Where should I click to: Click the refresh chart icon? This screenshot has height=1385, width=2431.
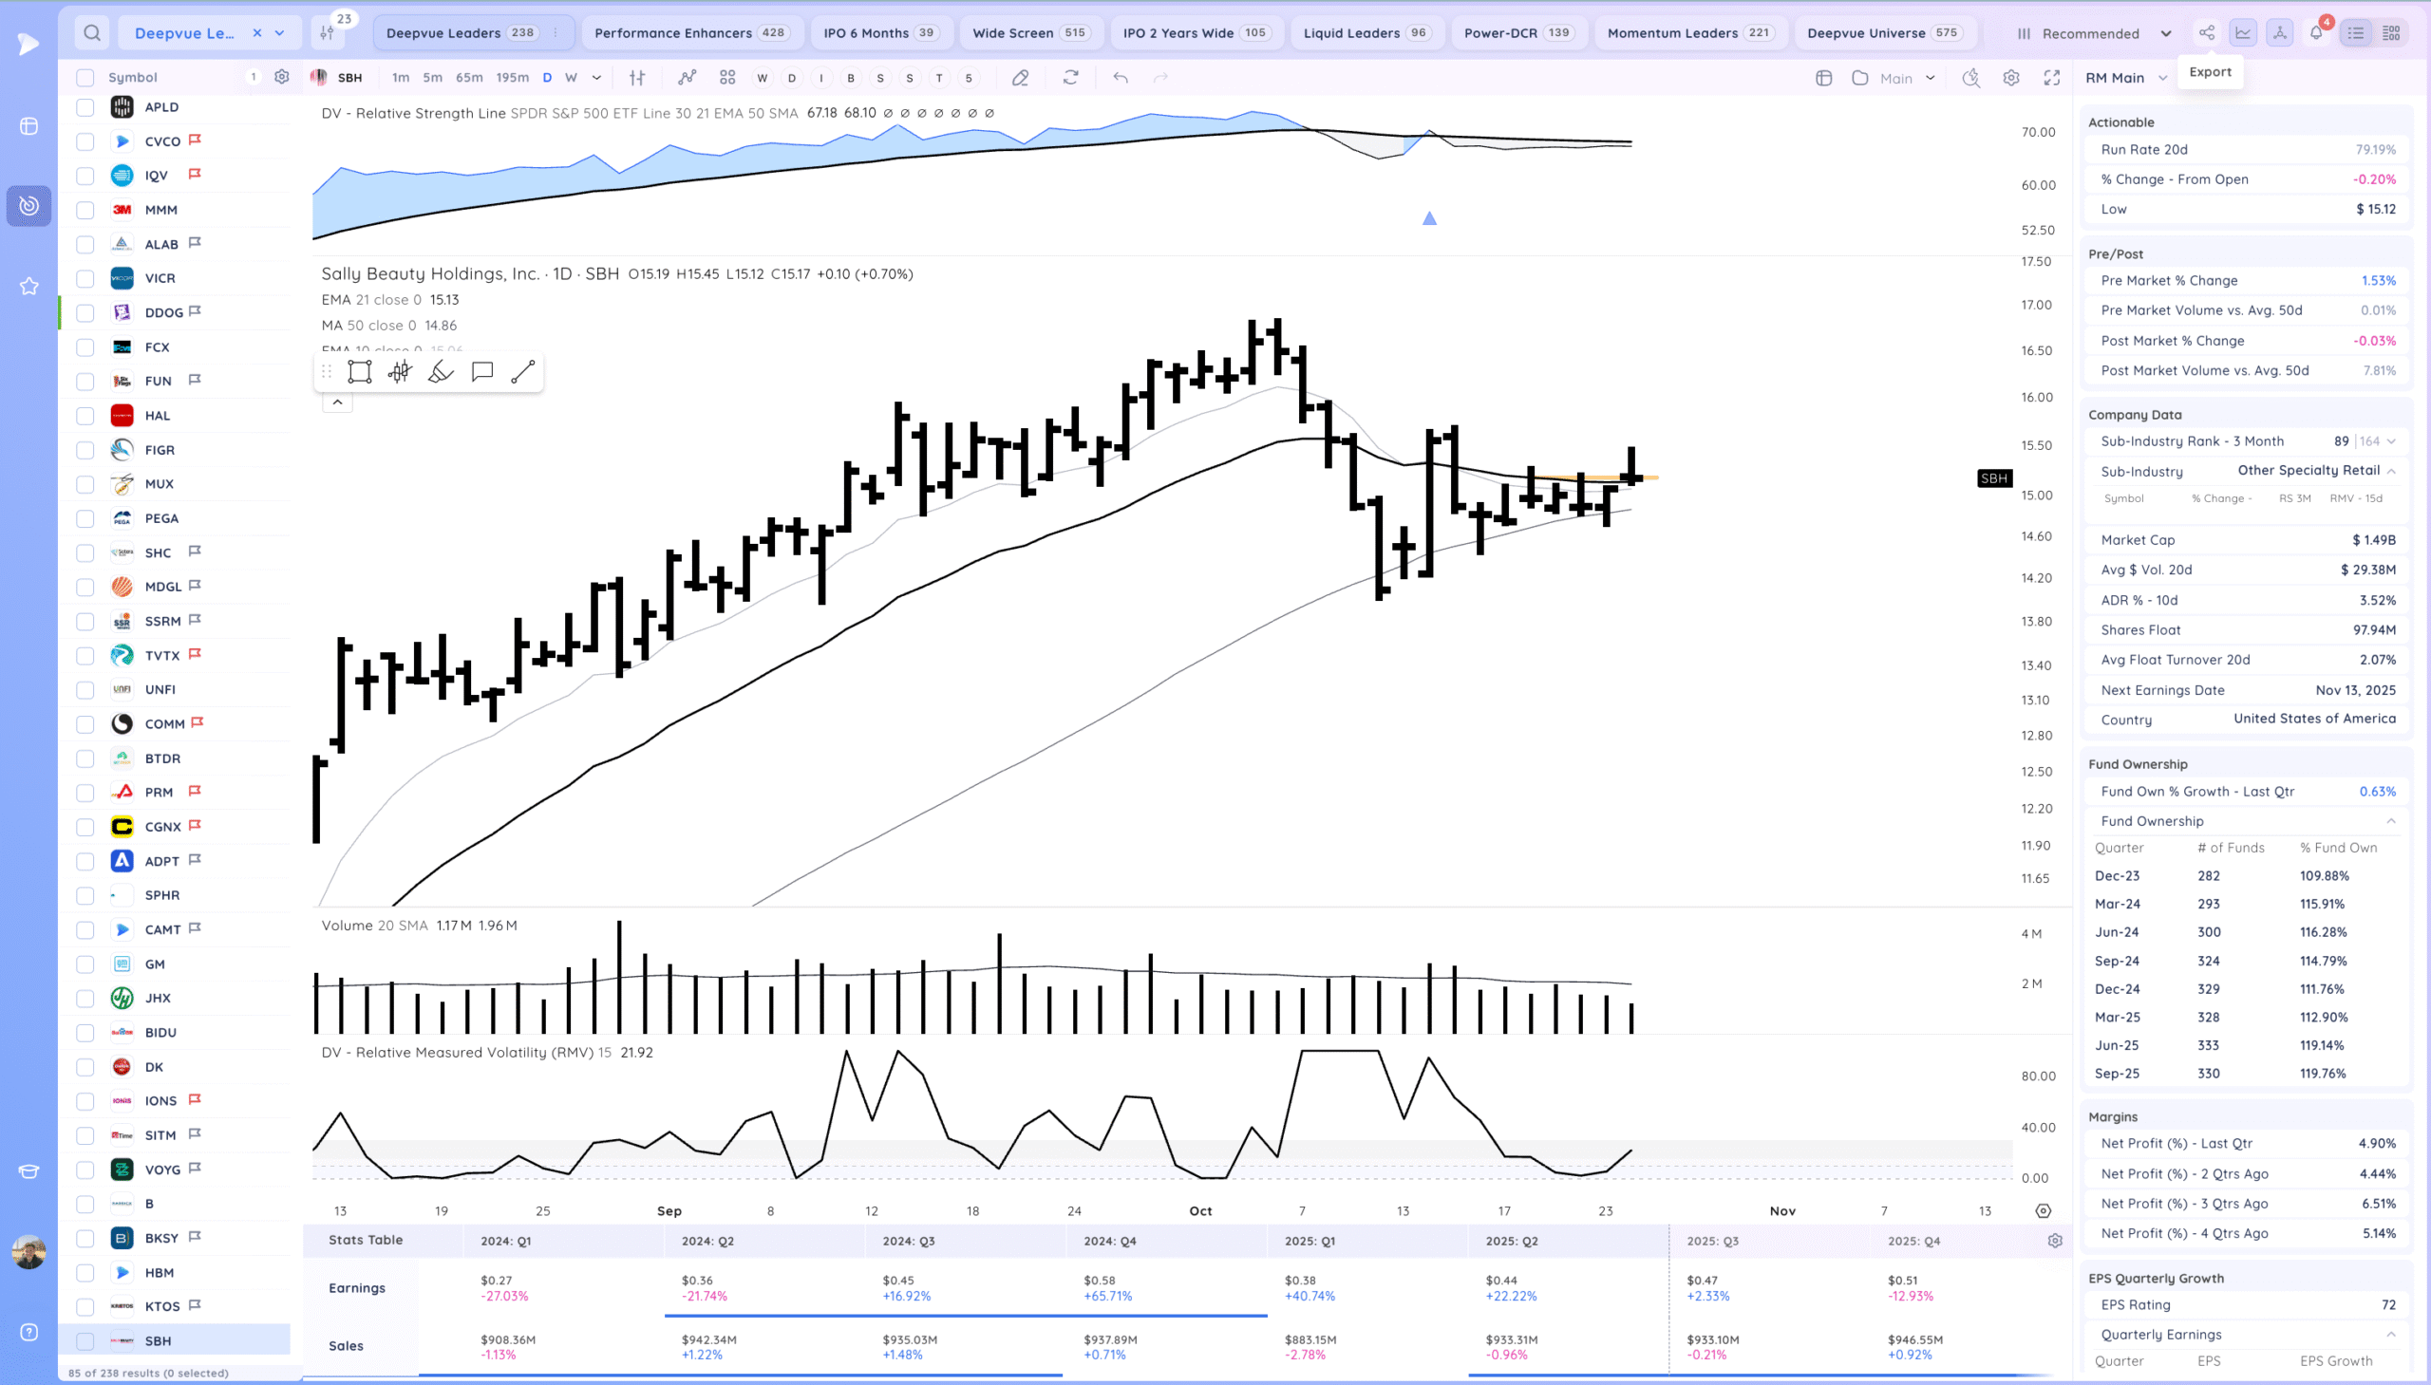point(1070,78)
